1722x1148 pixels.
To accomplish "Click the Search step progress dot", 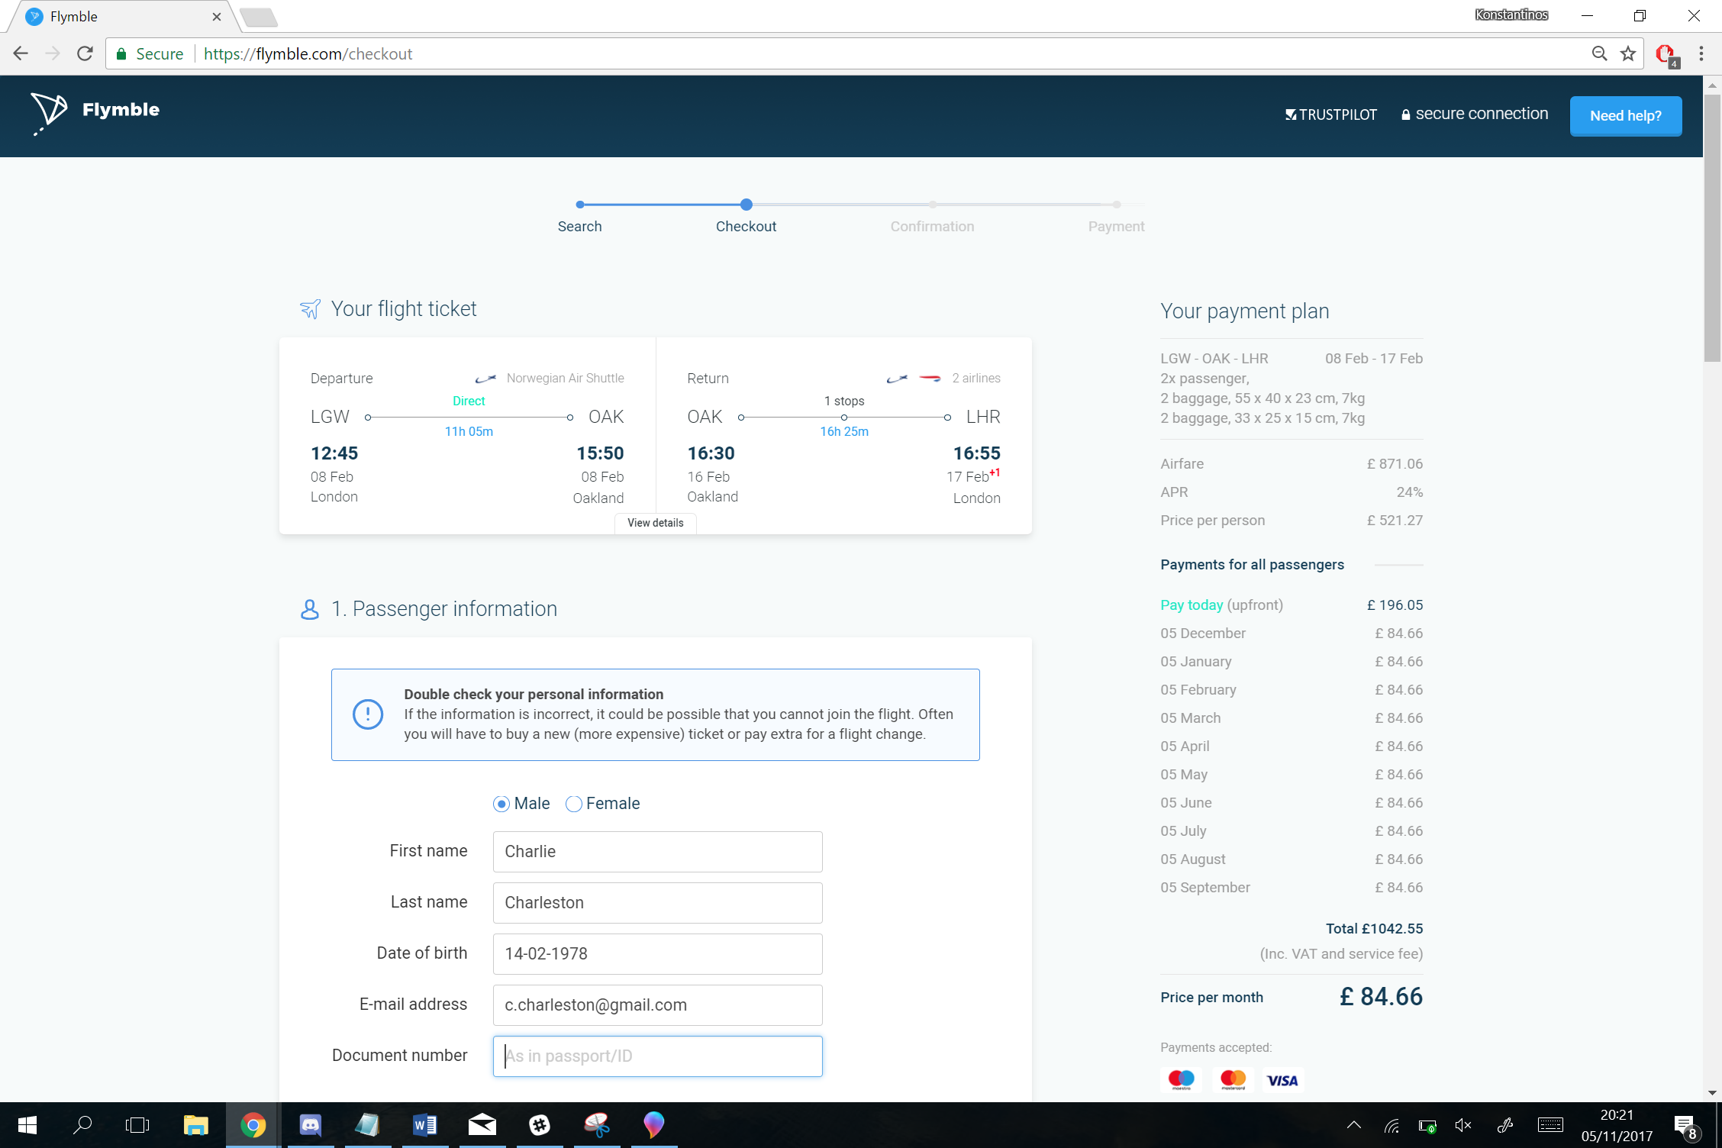I will point(580,205).
